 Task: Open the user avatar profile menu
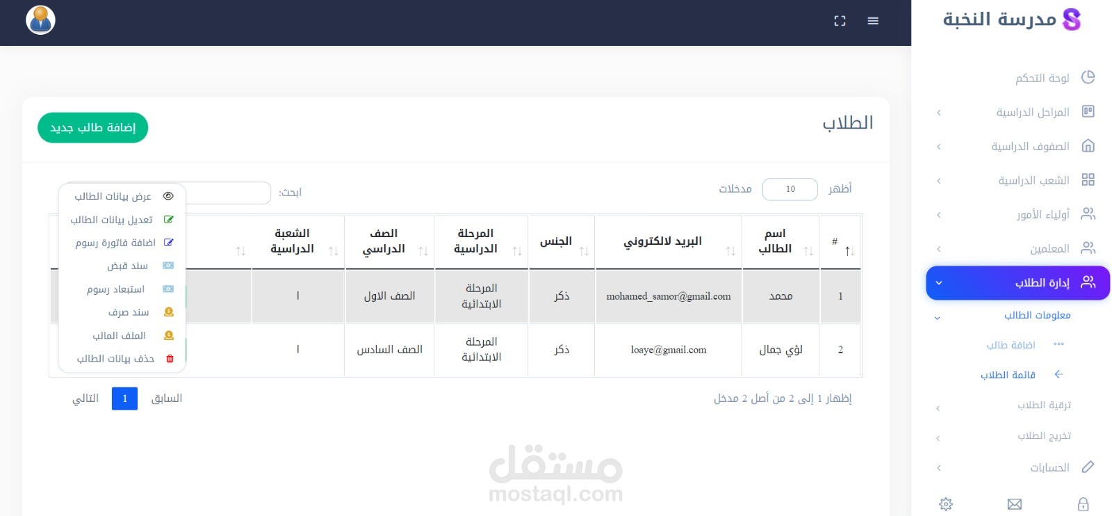click(40, 19)
